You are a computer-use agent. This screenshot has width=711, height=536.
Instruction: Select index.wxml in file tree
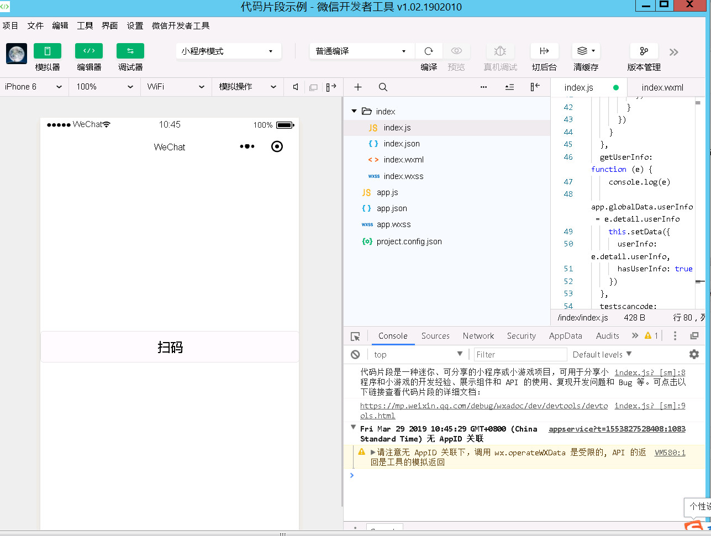coord(447,160)
